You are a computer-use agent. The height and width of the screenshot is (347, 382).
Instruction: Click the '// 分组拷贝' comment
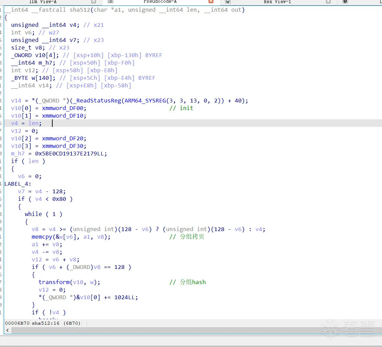(x=187, y=237)
